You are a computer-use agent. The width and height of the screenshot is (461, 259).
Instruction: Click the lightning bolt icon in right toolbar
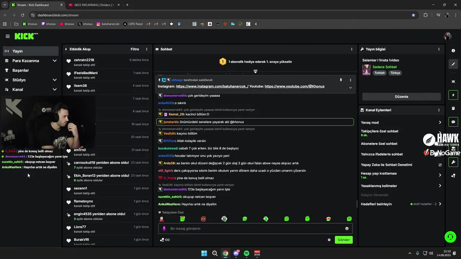click(453, 95)
